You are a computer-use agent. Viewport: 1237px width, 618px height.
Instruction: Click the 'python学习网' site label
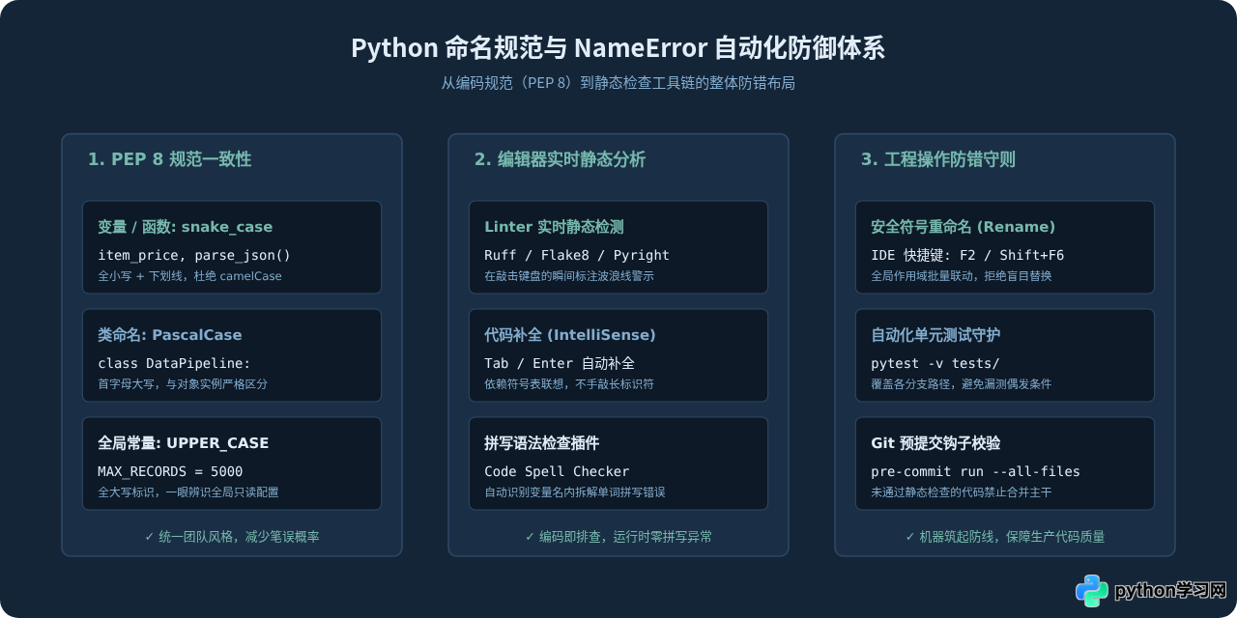tap(1170, 590)
